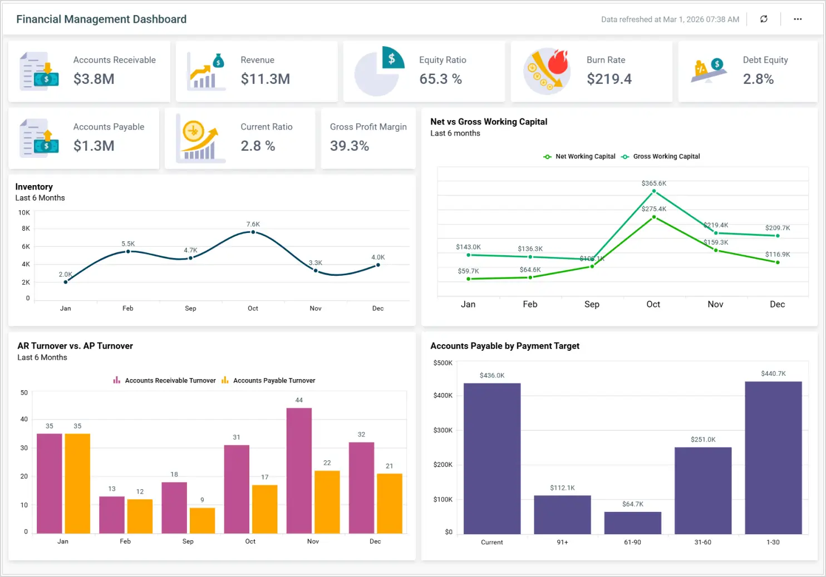This screenshot has height=577, width=826.
Task: Click the $365.6K Oct gross capital point
Action: coord(654,191)
